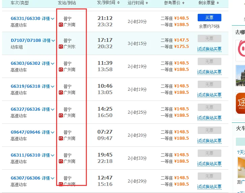Open train number G6311/G6310 link
The width and height of the screenshot is (245, 193).
tap(25, 155)
